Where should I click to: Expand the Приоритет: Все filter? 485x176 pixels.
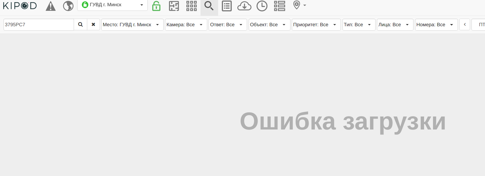tap(316, 25)
